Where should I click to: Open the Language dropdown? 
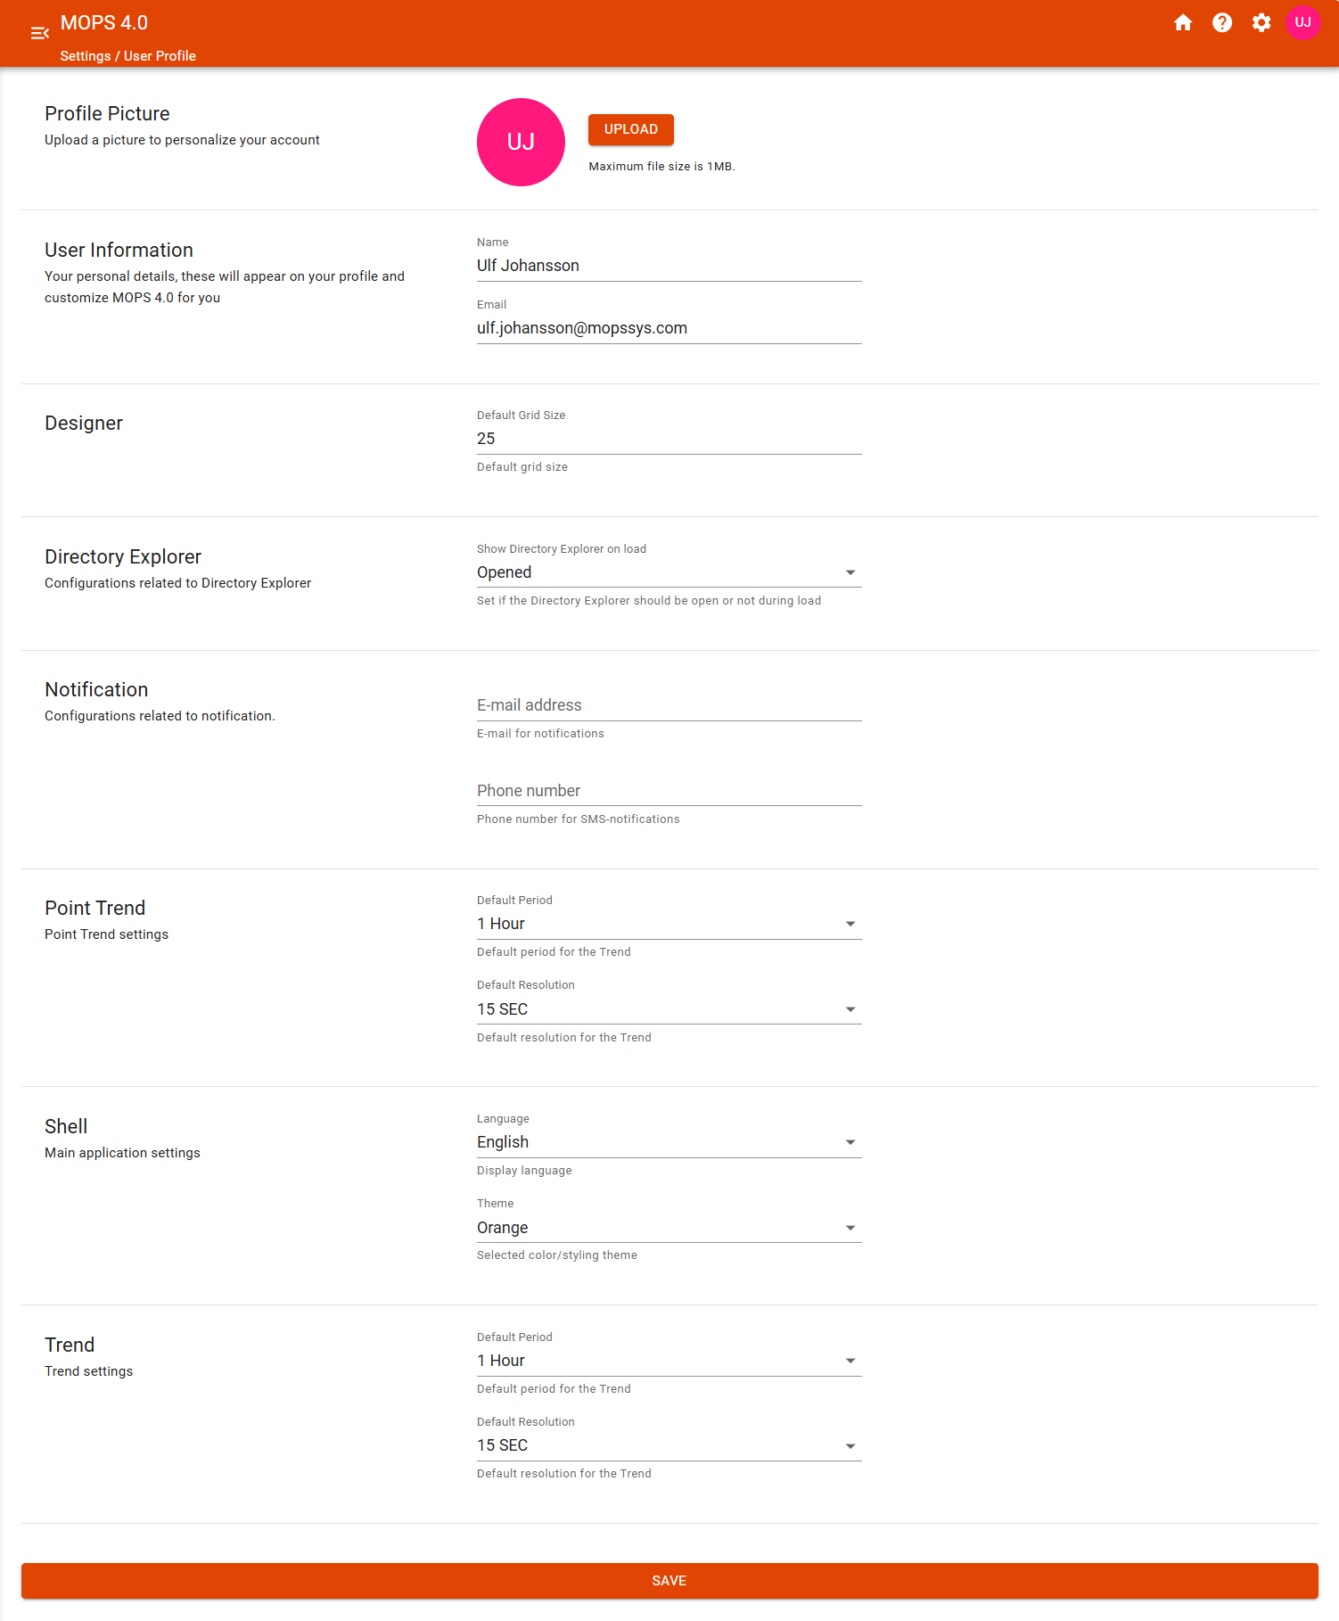(x=669, y=1142)
